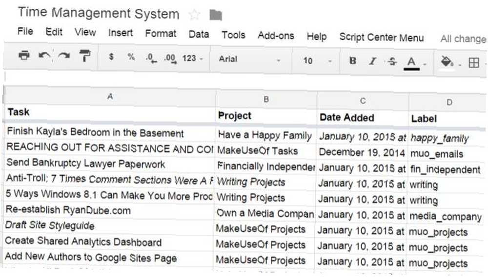Viewport: 488px width, 277px height.
Task: Open the Data menu
Action: pyautogui.click(x=199, y=34)
